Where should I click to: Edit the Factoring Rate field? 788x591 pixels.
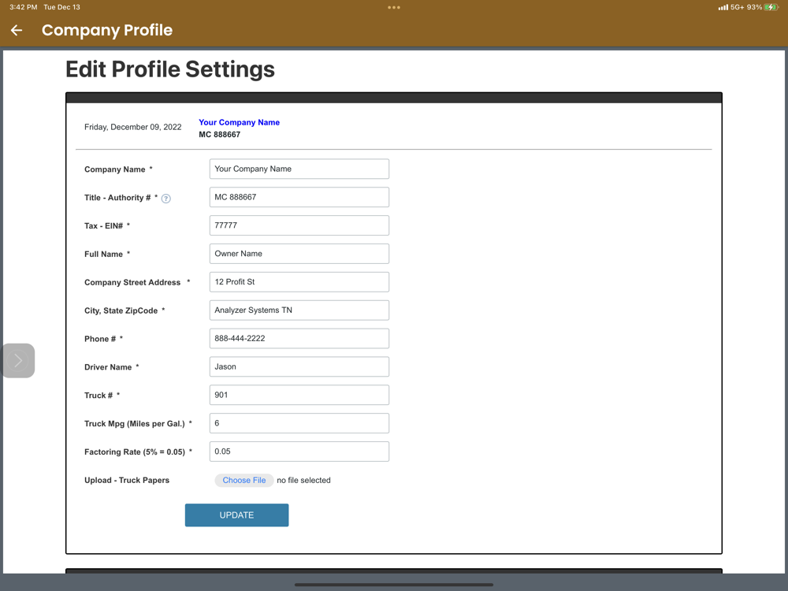299,452
